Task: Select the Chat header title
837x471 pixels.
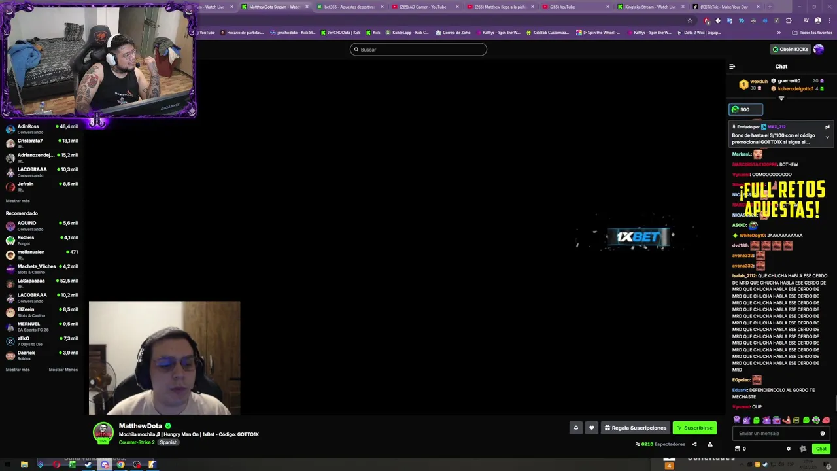Action: (781, 67)
